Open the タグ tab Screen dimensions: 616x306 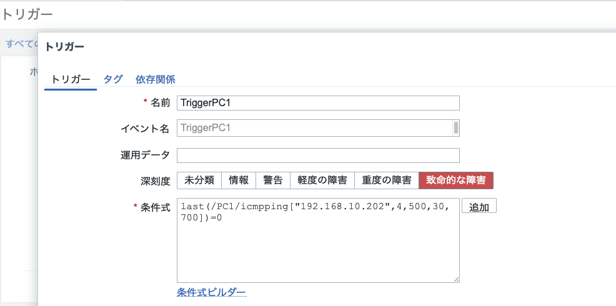coord(113,80)
